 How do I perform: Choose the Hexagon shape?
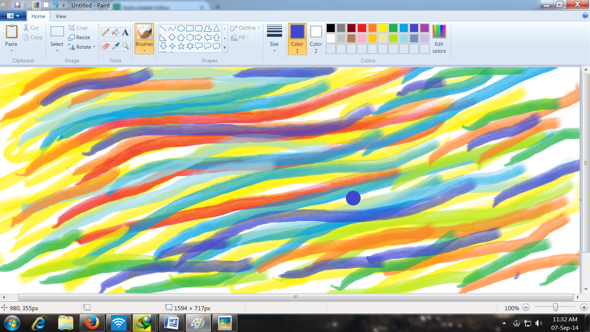pos(190,37)
